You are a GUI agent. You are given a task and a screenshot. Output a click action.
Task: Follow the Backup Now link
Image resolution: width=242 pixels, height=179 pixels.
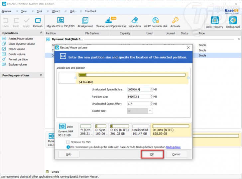coord(173,147)
